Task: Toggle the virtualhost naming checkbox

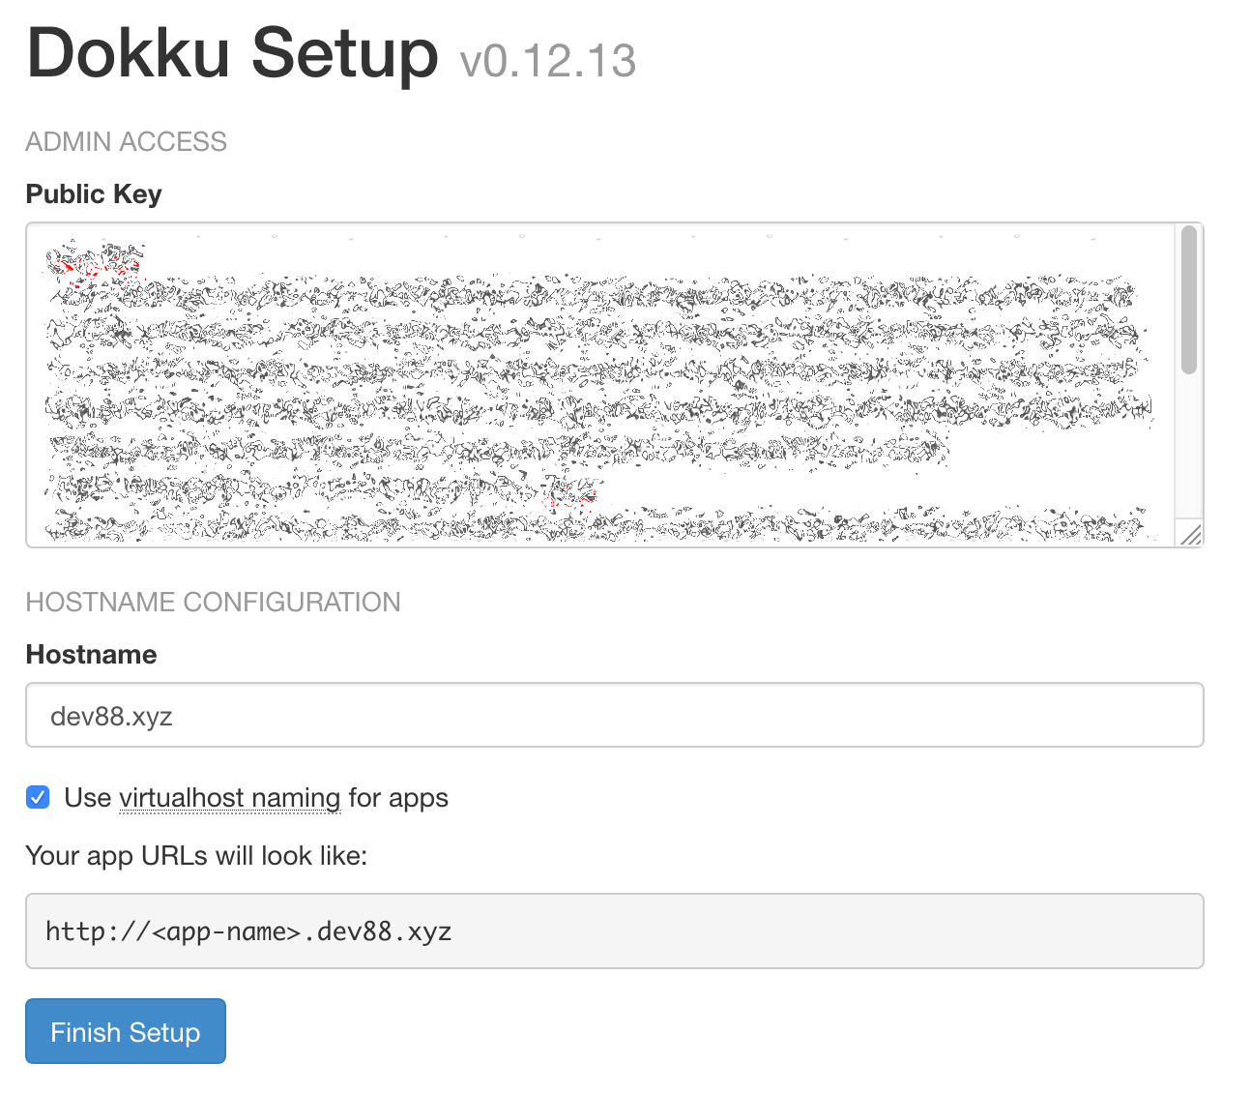Action: coord(38,797)
